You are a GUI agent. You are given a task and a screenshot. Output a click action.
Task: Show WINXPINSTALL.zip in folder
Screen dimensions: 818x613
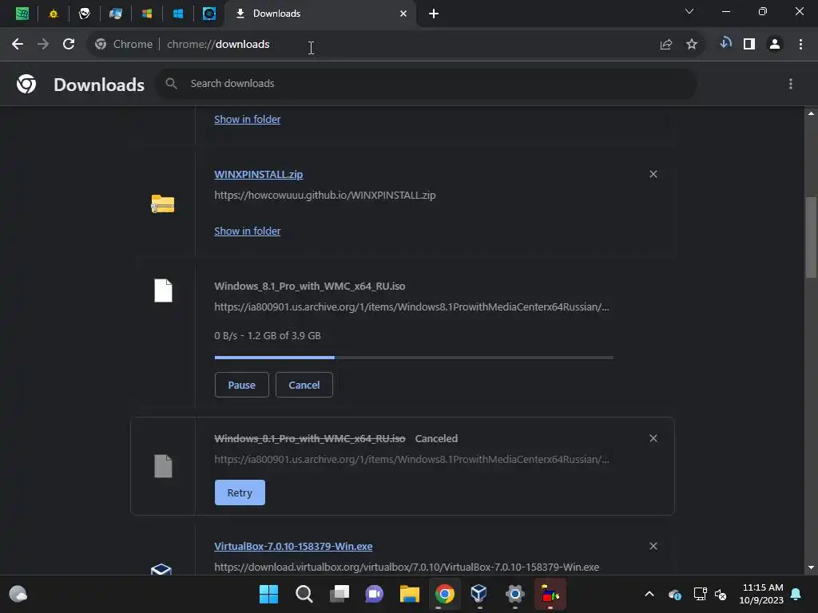click(248, 231)
